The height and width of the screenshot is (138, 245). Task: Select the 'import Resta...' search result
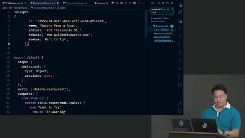pyautogui.click(x=161, y=30)
